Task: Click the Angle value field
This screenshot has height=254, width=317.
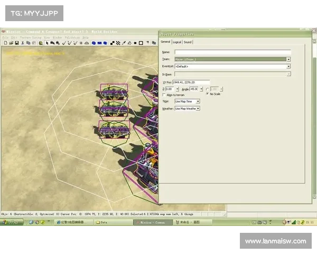Action: click(194, 89)
